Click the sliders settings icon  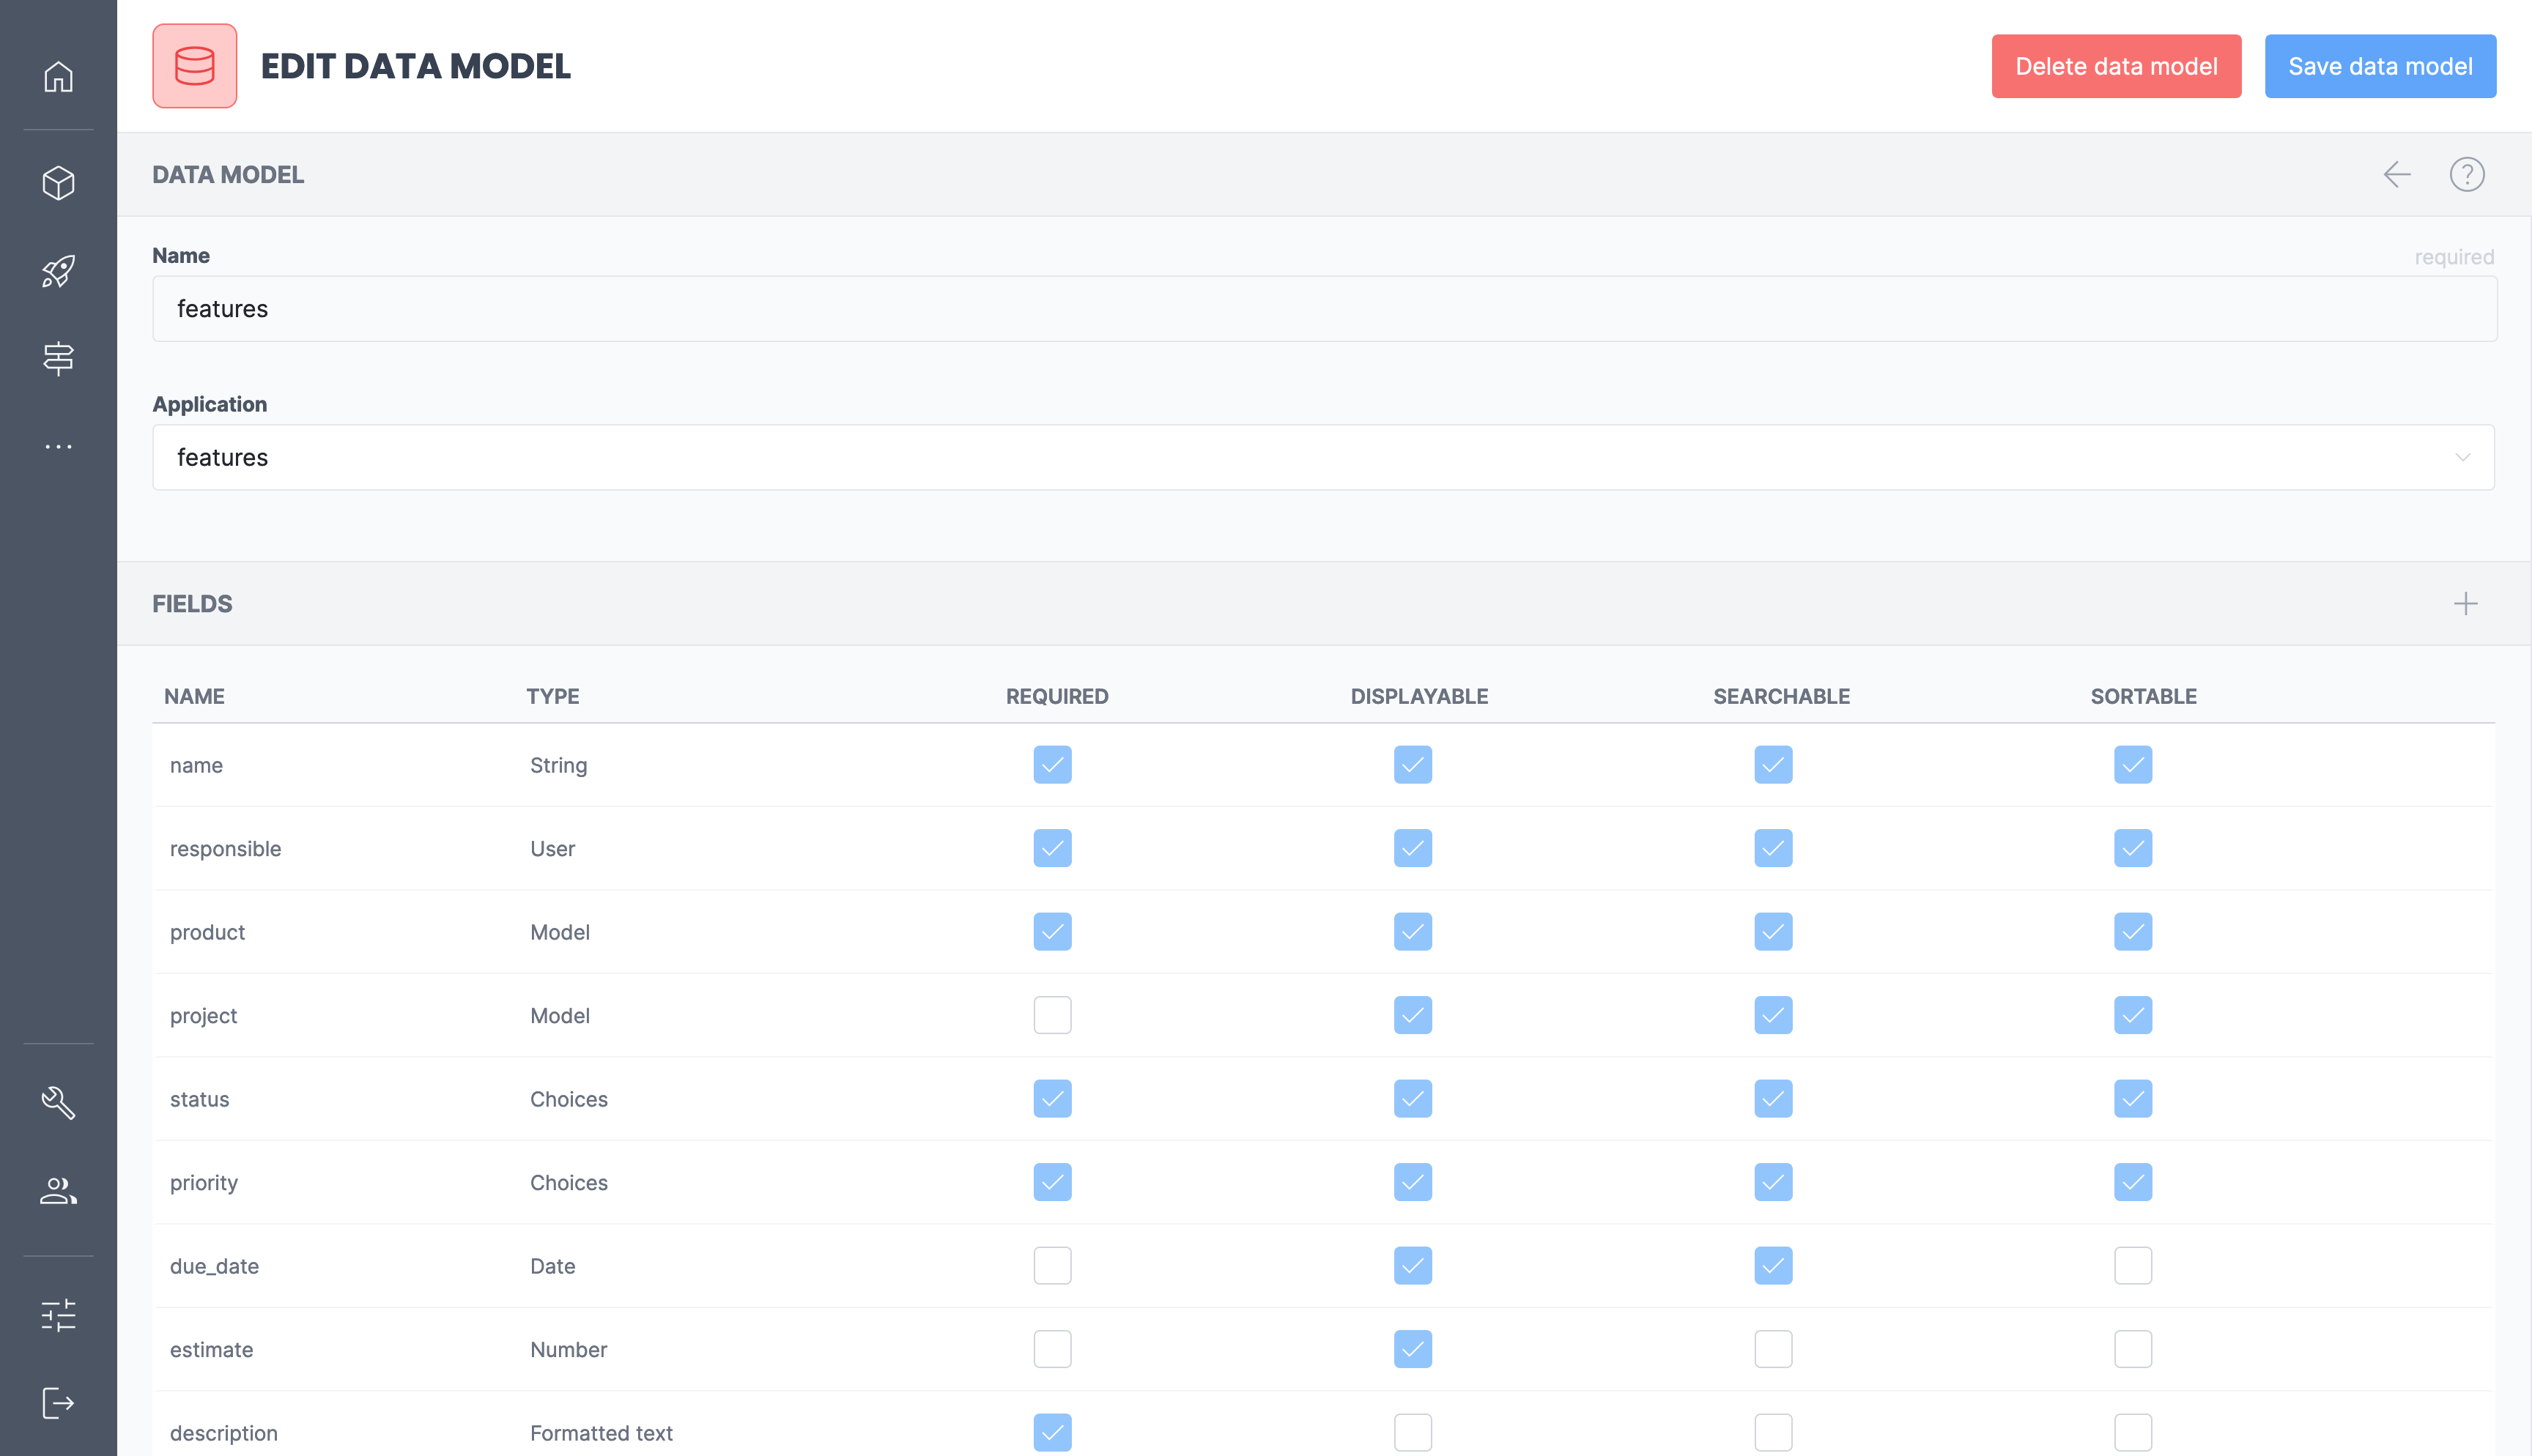click(x=58, y=1315)
